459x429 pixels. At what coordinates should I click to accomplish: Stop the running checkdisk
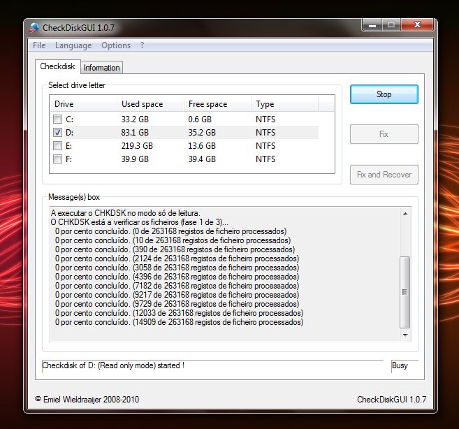(x=384, y=94)
